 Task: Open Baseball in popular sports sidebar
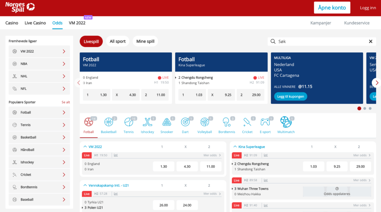coord(39,199)
